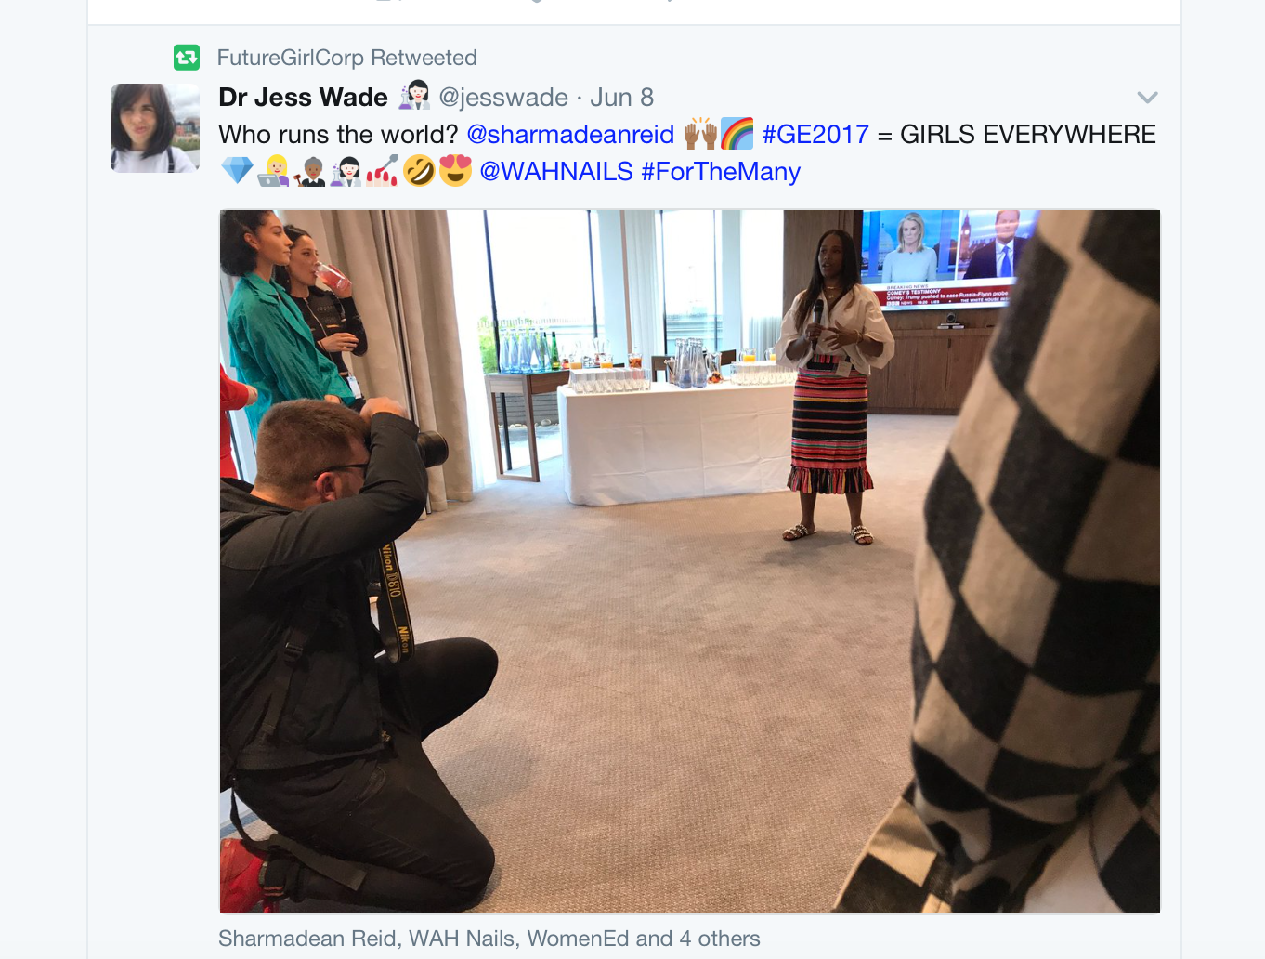Click the blue gem emoji
1265x959 pixels.
tap(237, 171)
